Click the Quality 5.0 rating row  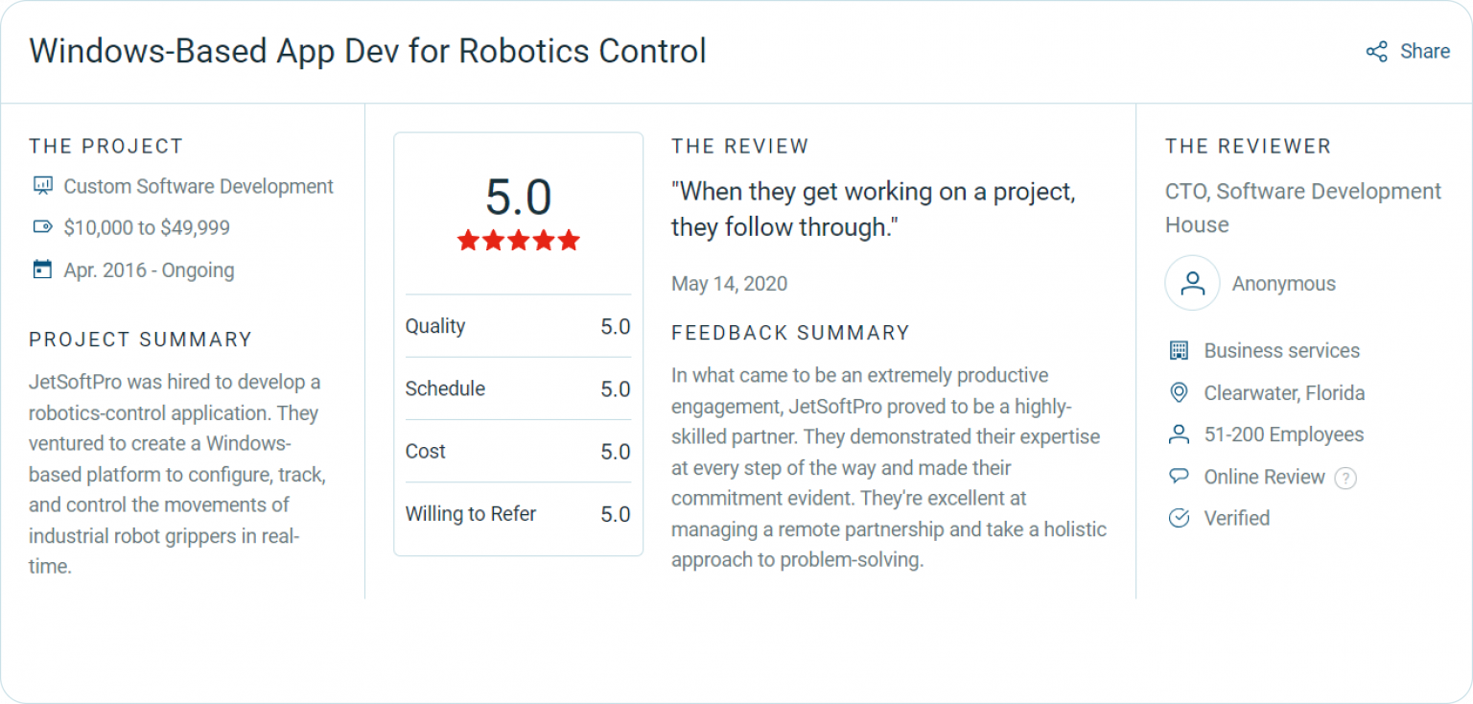(518, 326)
